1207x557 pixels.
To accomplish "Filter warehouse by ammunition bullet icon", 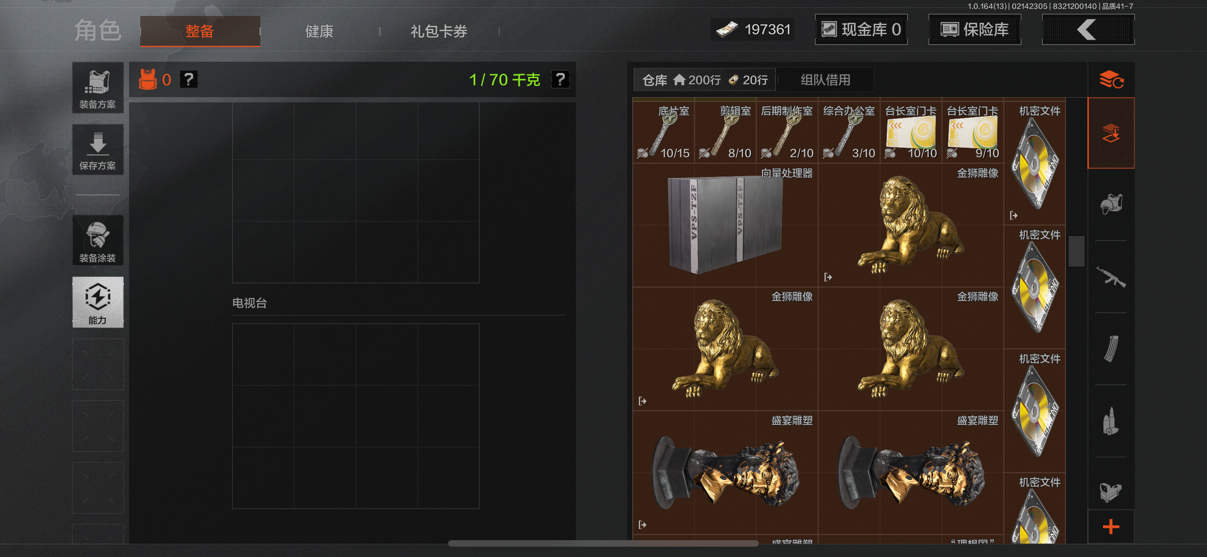I will [1110, 421].
